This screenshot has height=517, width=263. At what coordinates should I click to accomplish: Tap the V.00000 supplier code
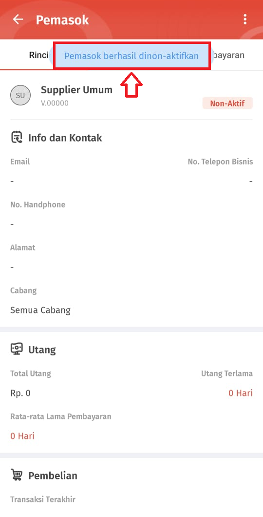tap(55, 103)
